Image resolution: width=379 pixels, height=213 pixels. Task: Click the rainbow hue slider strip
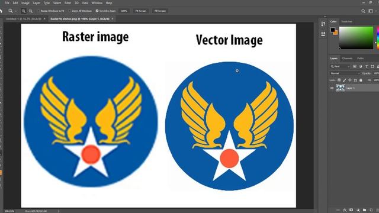378,38
